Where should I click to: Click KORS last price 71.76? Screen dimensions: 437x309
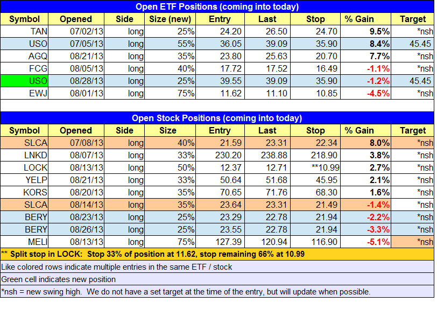pos(267,192)
